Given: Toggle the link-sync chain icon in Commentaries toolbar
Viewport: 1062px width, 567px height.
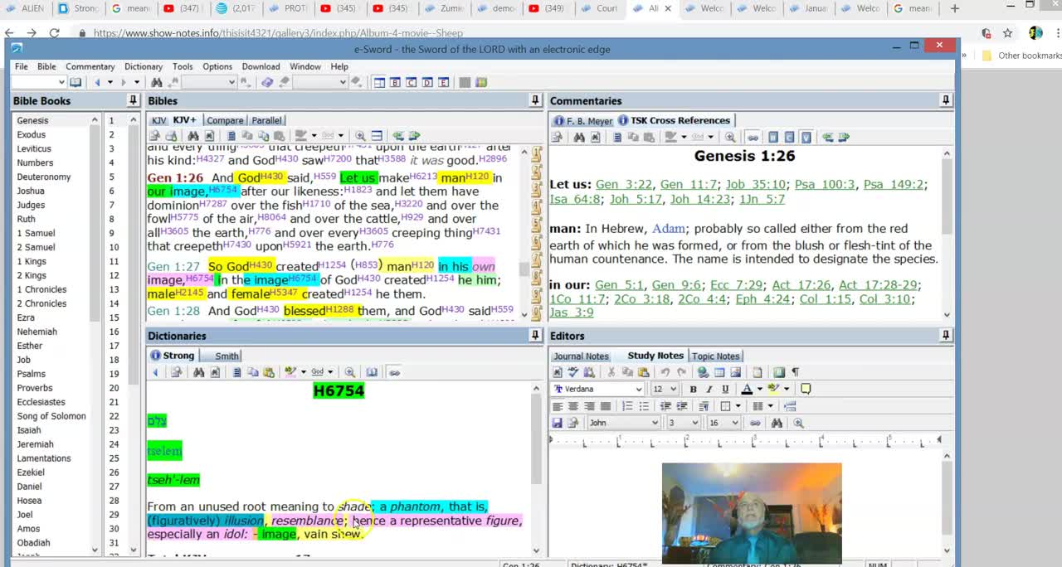Looking at the screenshot, I should pos(753,137).
